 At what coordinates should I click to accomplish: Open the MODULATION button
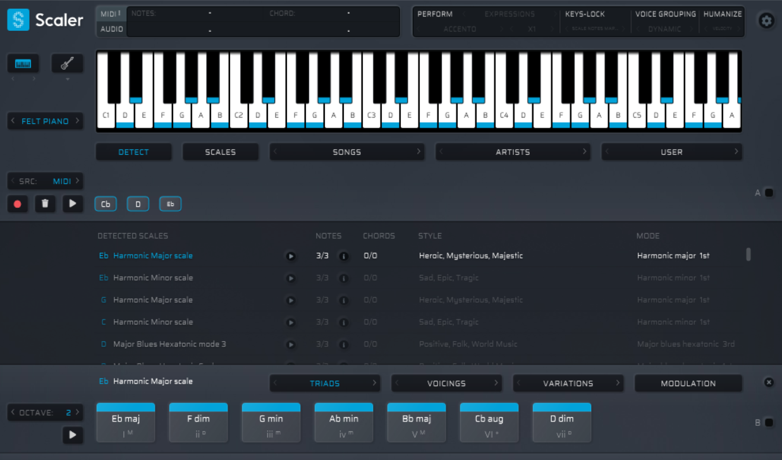click(688, 384)
